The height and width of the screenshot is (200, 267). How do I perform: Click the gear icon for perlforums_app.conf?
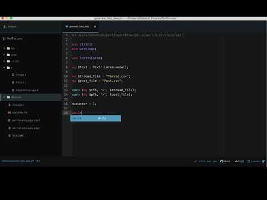9,121
